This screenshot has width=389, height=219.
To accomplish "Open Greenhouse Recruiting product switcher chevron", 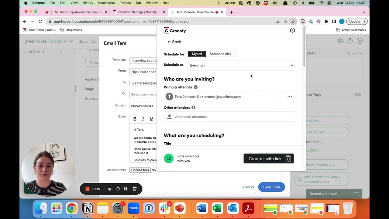I will click(x=71, y=41).
